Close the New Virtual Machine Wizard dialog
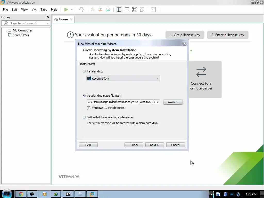 [x=184, y=44]
